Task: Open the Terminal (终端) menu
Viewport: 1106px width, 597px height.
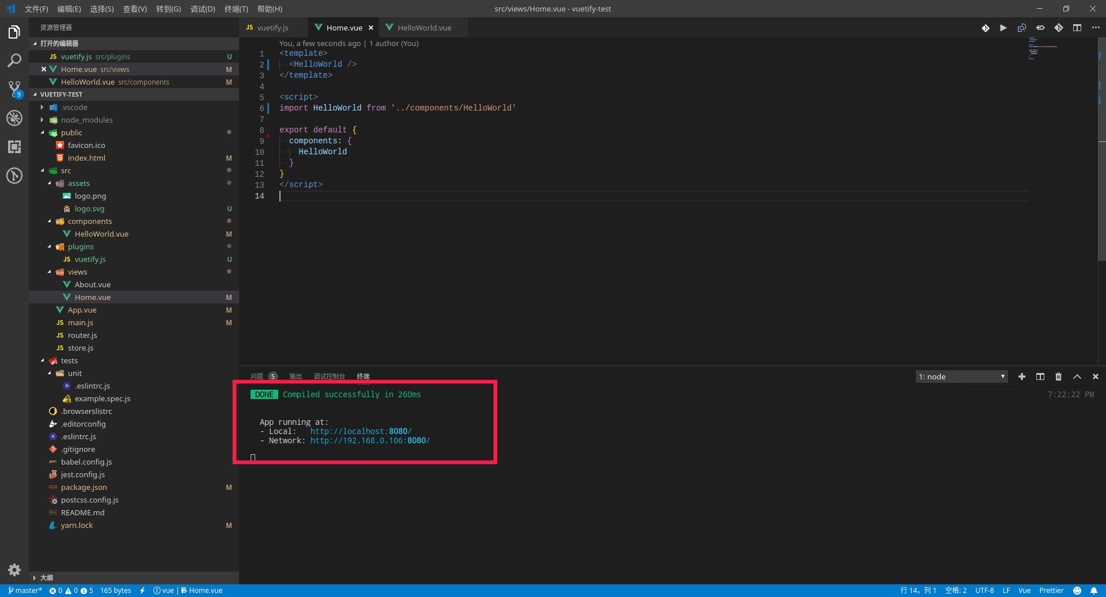Action: [236, 9]
